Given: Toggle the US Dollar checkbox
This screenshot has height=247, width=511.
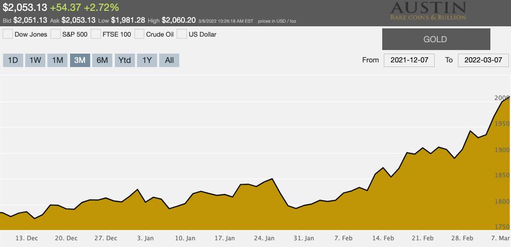Looking at the screenshot, I should click(182, 34).
